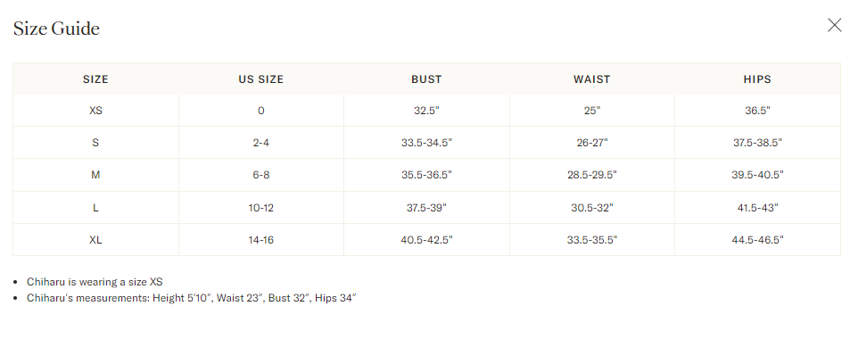Click the bust 37.5-39" cell
858x339 pixels.
pos(426,208)
